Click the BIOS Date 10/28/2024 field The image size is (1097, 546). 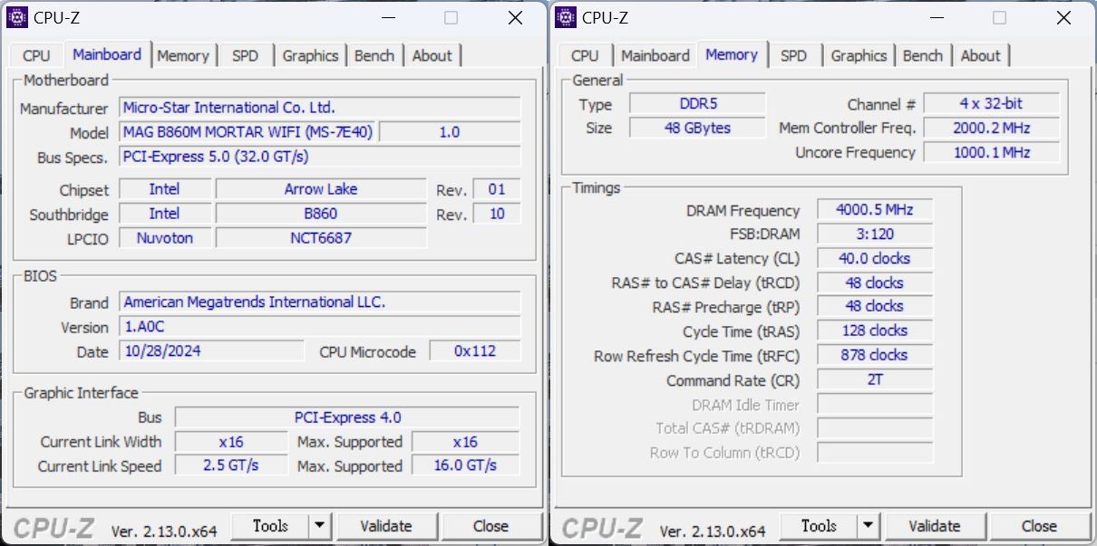[211, 351]
